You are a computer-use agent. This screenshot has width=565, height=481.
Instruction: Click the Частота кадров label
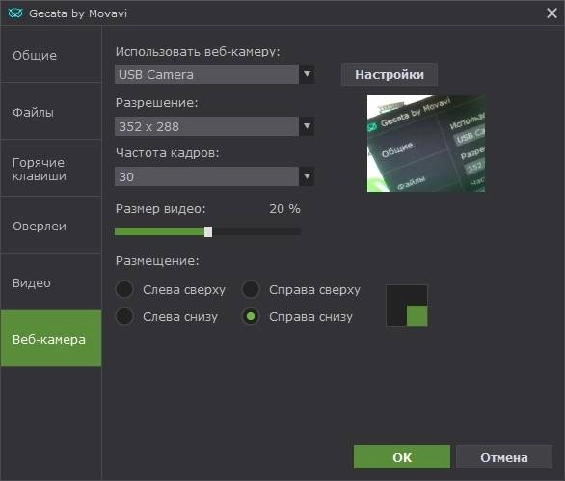pyautogui.click(x=168, y=153)
